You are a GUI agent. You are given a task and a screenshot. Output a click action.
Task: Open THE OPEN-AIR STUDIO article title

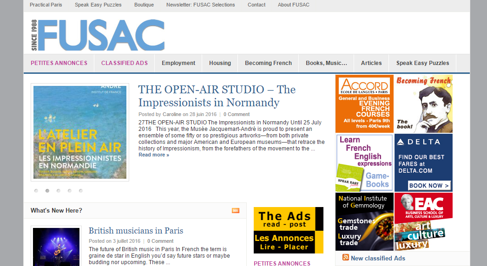tap(217, 96)
